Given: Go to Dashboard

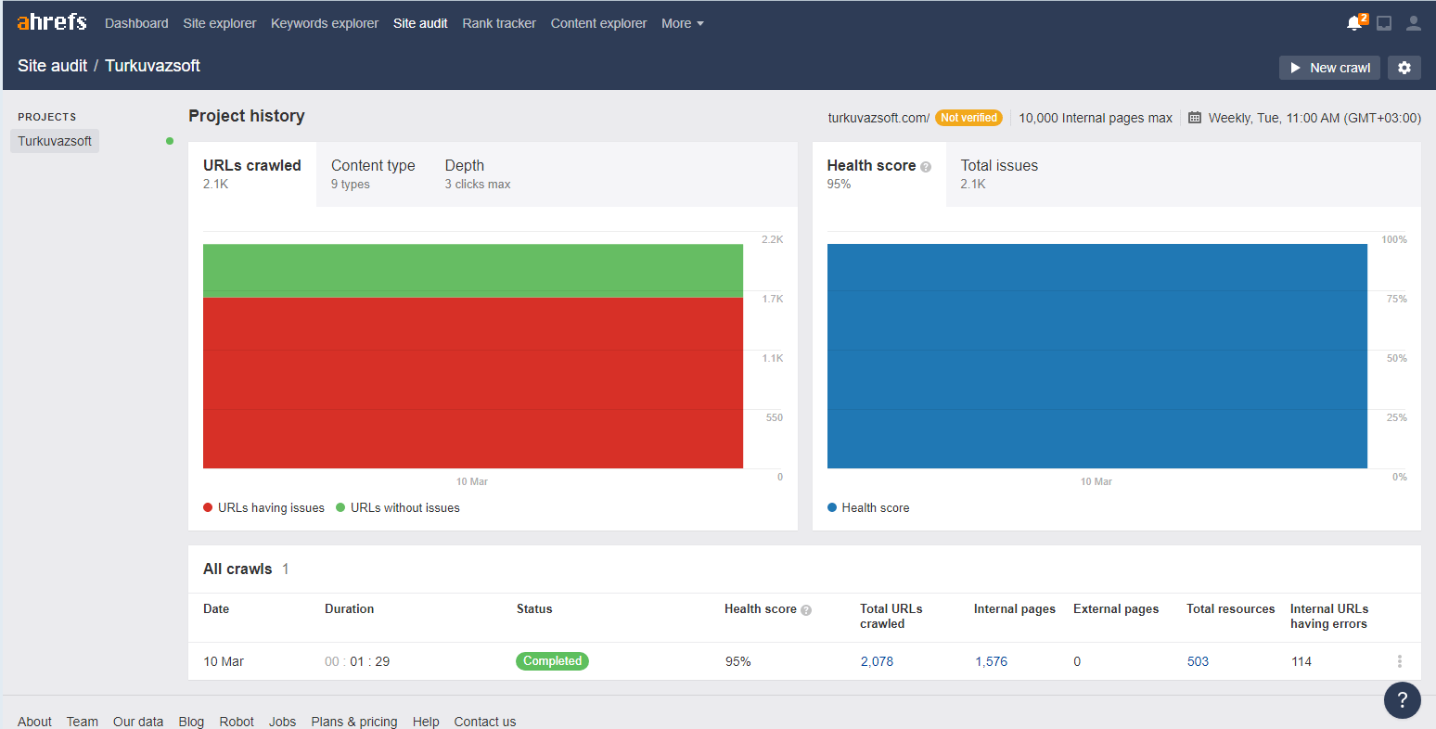Looking at the screenshot, I should (x=136, y=23).
